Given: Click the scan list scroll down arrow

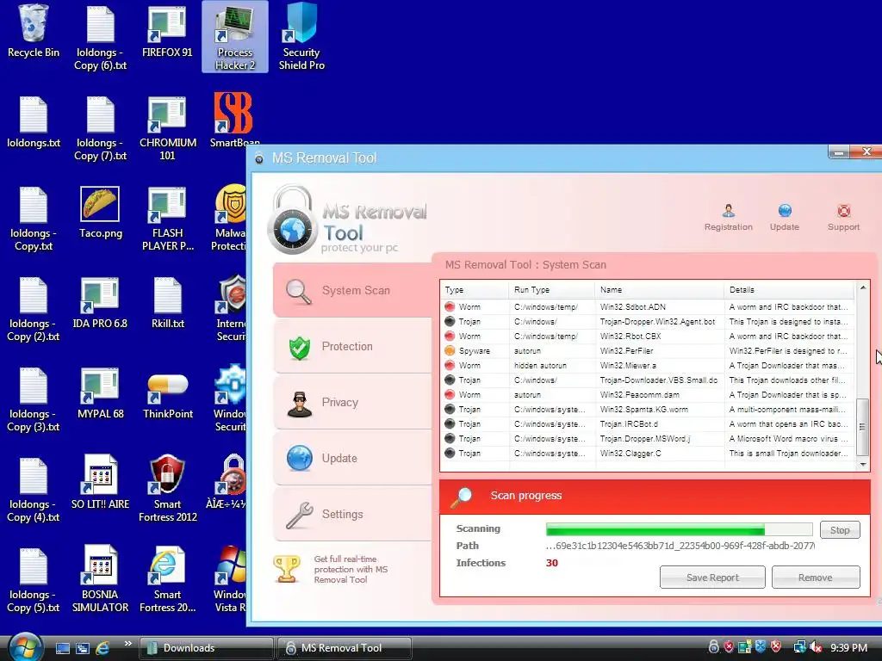Looking at the screenshot, I should (x=862, y=464).
